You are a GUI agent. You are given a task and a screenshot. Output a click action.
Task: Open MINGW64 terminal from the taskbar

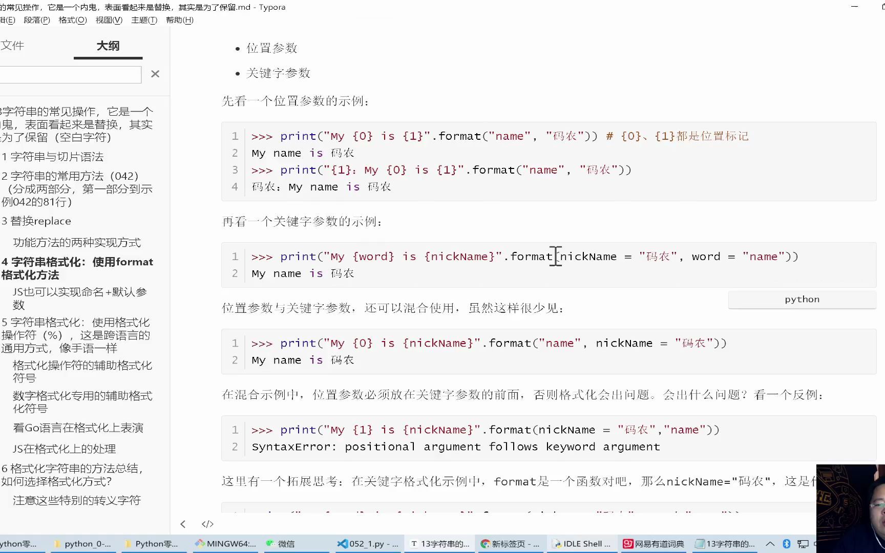coord(225,544)
